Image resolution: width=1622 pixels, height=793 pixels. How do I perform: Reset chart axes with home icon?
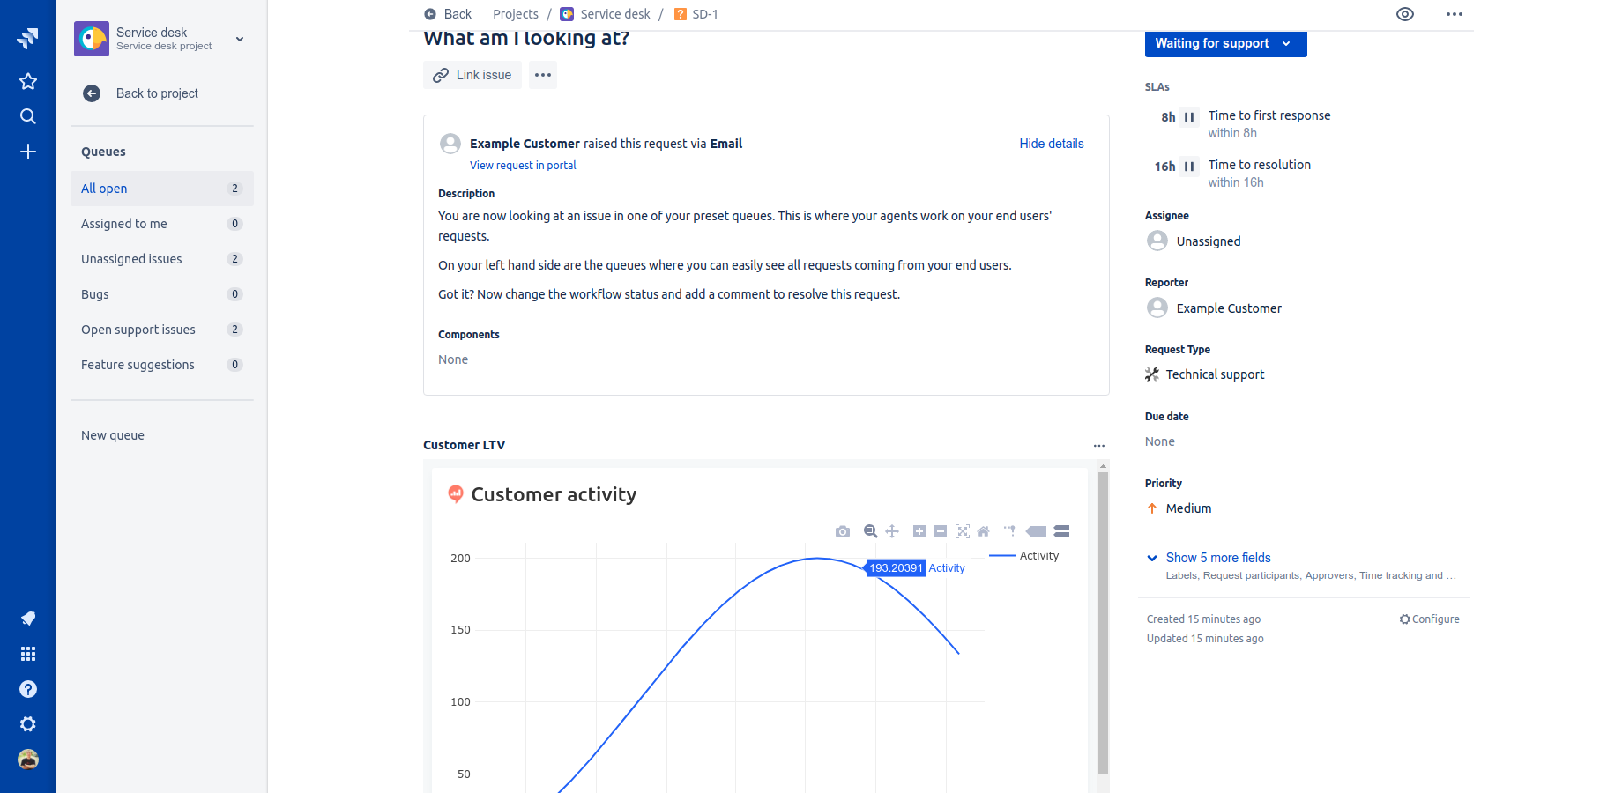[x=984, y=531]
